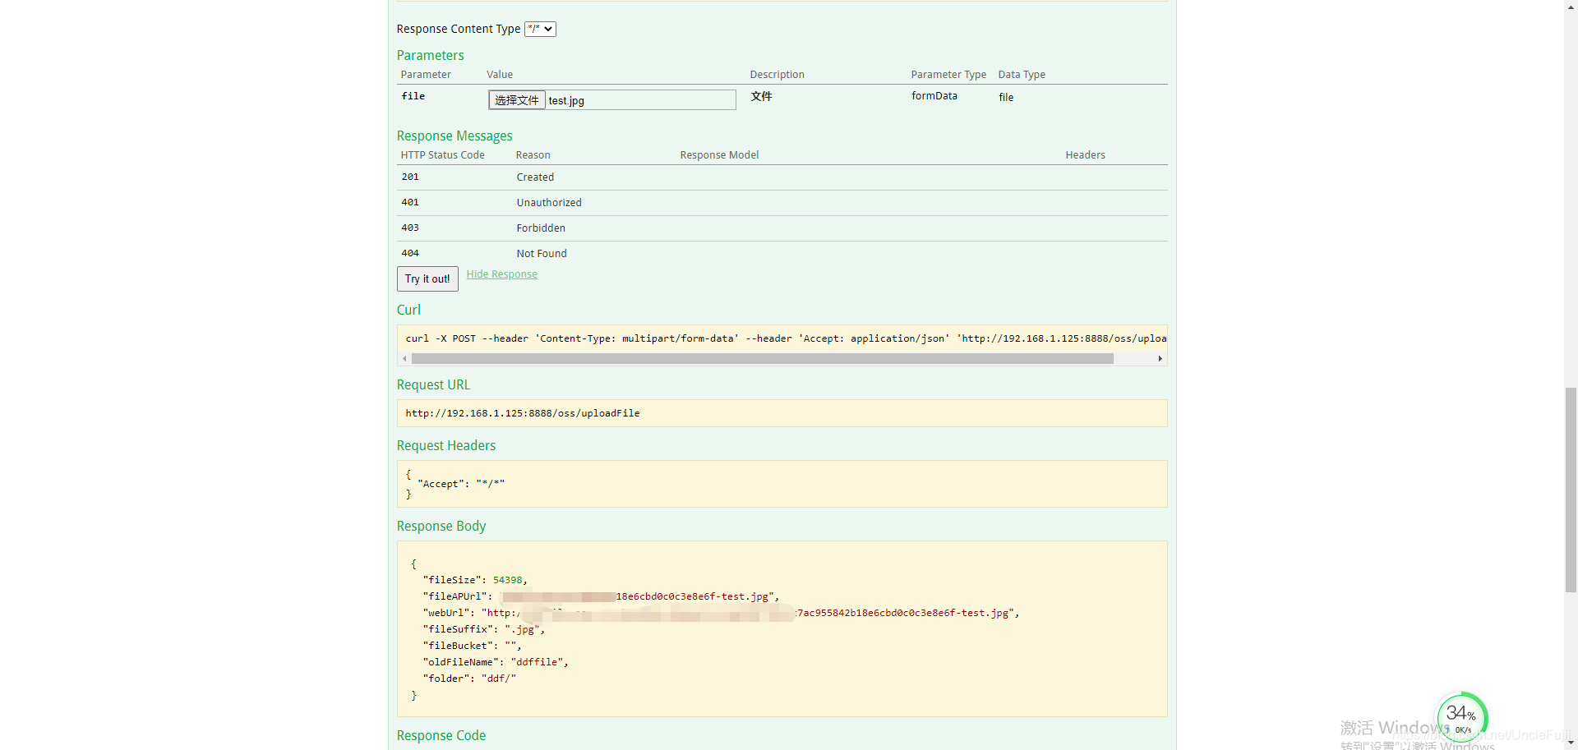The height and width of the screenshot is (750, 1578).
Task: Click the 404 status code cell
Action: (x=410, y=253)
